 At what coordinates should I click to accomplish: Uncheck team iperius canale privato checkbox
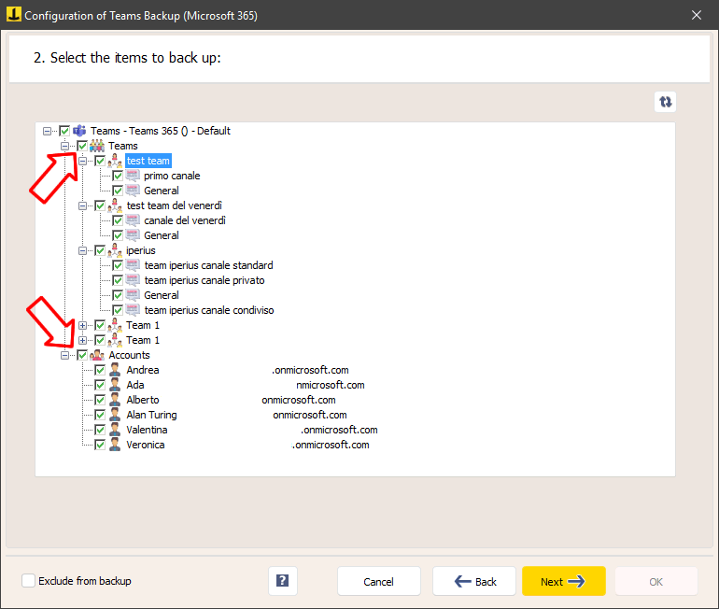pyautogui.click(x=118, y=280)
